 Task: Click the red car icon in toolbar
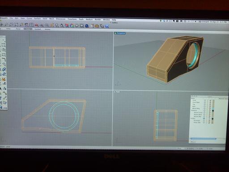tap(37, 25)
